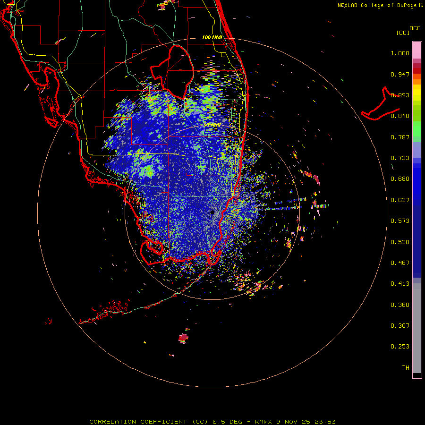The width and height of the screenshot is (425, 425).
Task: Click the 0.787 scale value
Action: pos(400,137)
